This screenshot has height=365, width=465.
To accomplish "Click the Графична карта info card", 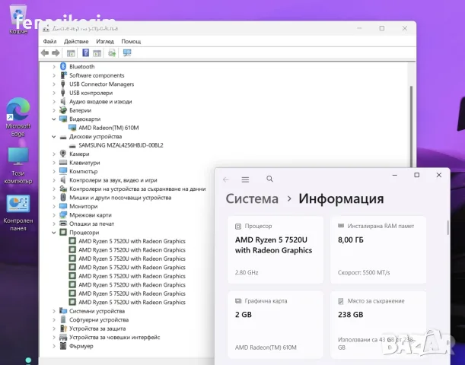I will click(x=275, y=325).
